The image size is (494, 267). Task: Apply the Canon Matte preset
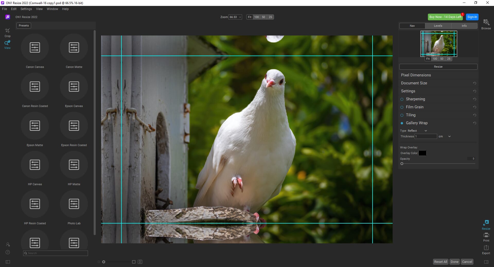click(74, 48)
